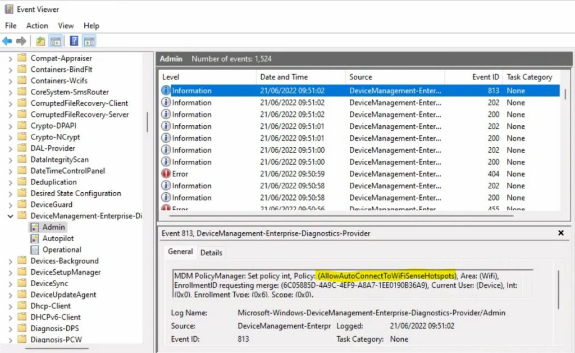575x353 pixels.
Task: Click the Logged date value 21/06/2022 09:51:02
Action: 422,326
